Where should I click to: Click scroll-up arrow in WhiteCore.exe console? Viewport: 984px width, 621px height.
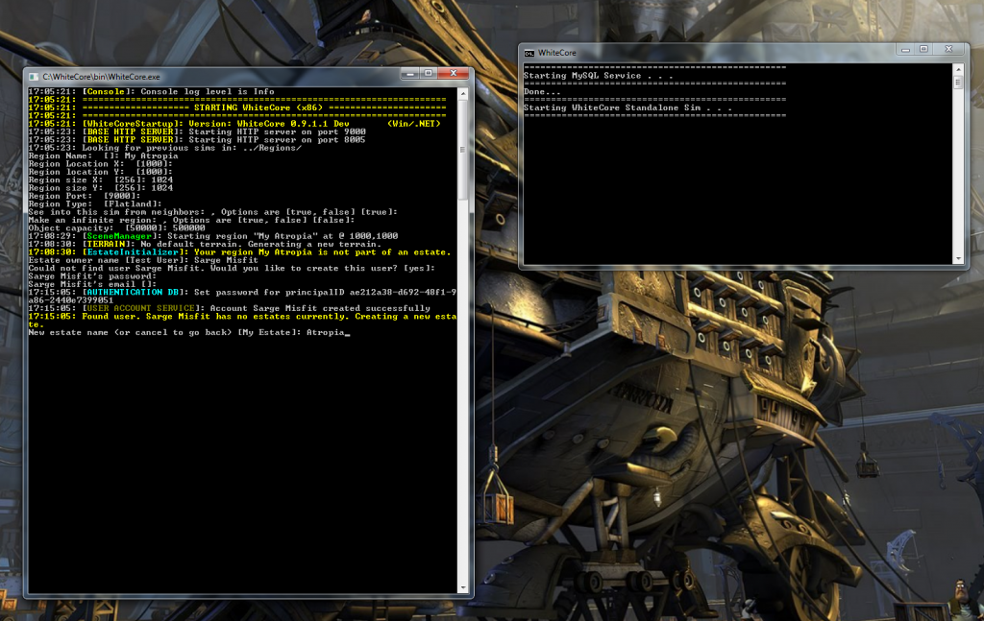tap(463, 93)
